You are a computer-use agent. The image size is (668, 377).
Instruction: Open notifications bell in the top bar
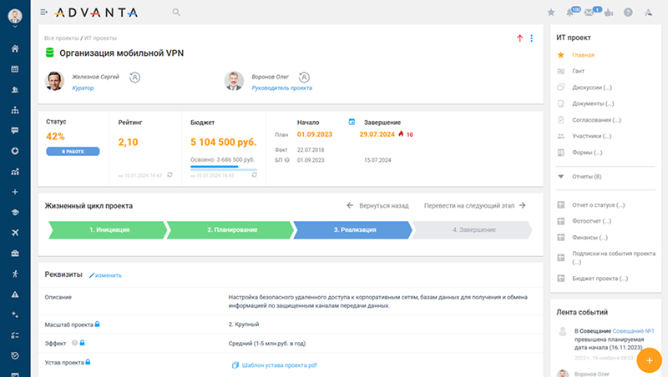571,13
